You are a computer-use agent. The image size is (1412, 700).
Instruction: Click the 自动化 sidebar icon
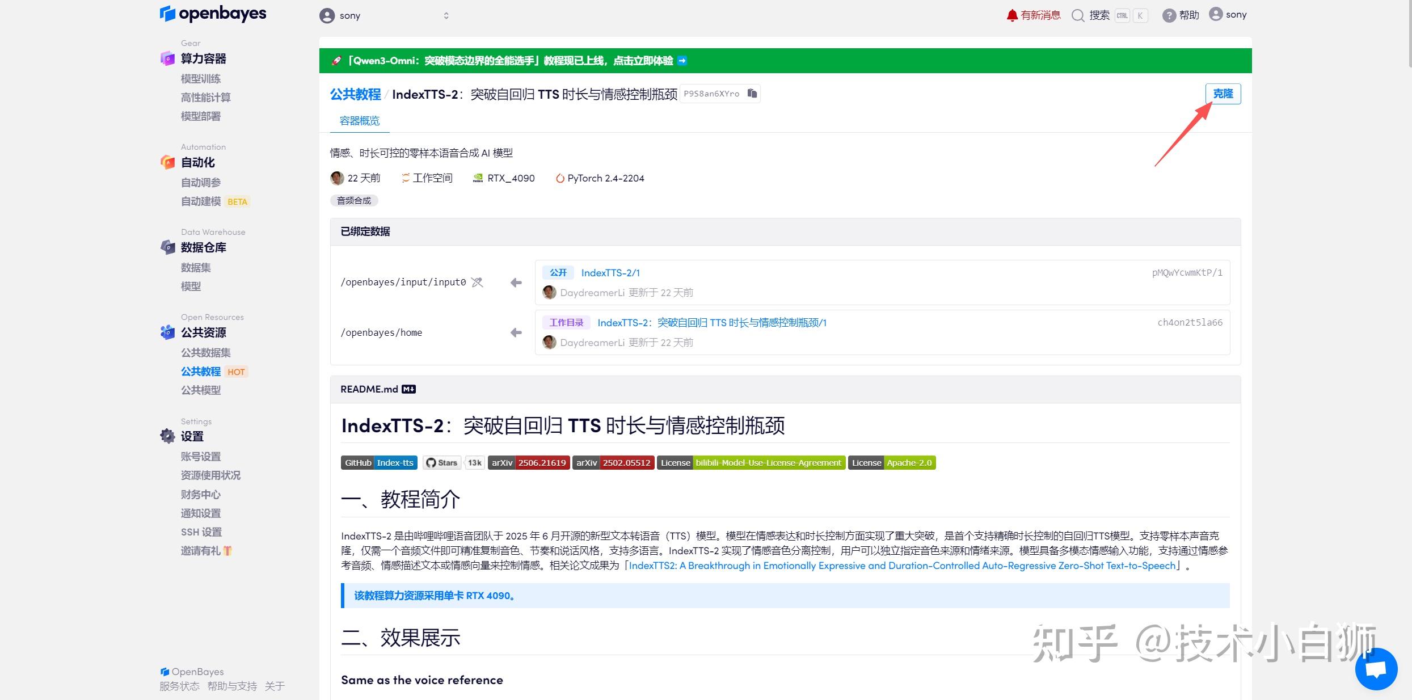pyautogui.click(x=167, y=162)
